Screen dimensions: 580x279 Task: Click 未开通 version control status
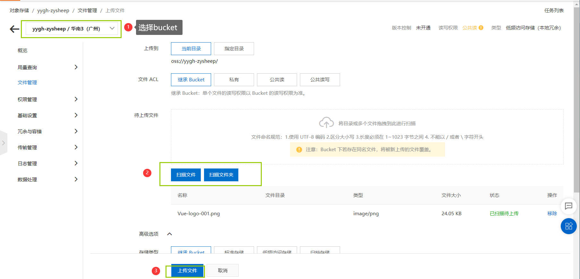423,28
